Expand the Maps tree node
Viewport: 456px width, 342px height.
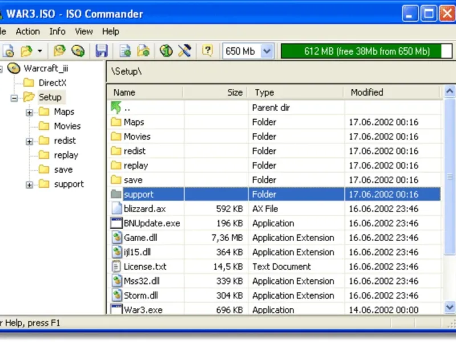29,112
